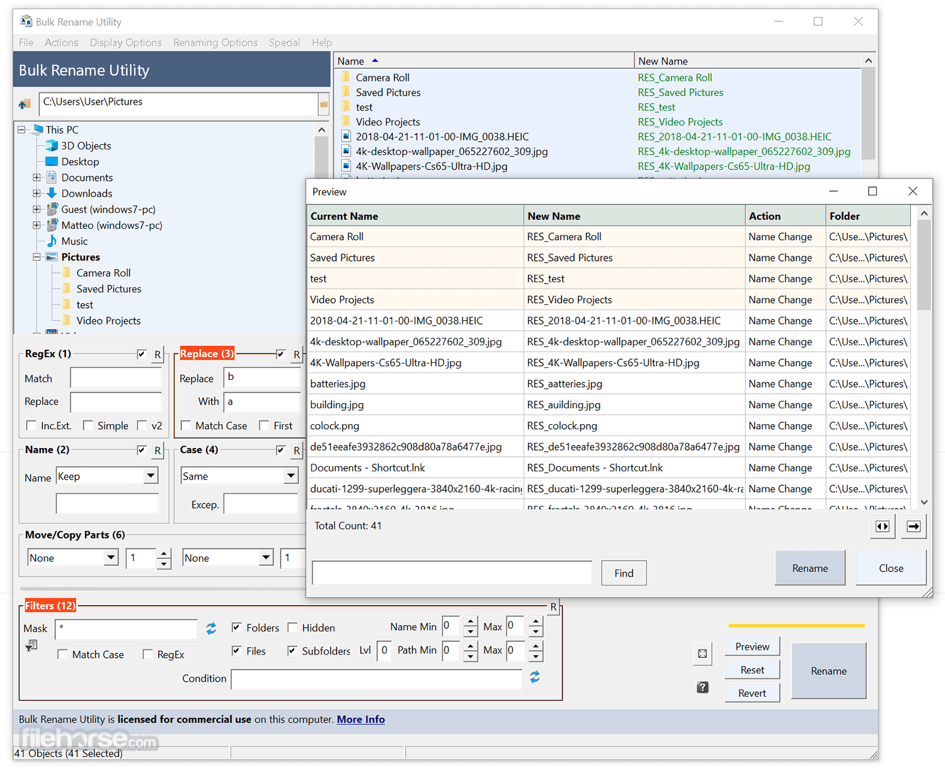Toggle the Replace (3) enabled checkbox
The image size is (945, 770).
coord(280,354)
